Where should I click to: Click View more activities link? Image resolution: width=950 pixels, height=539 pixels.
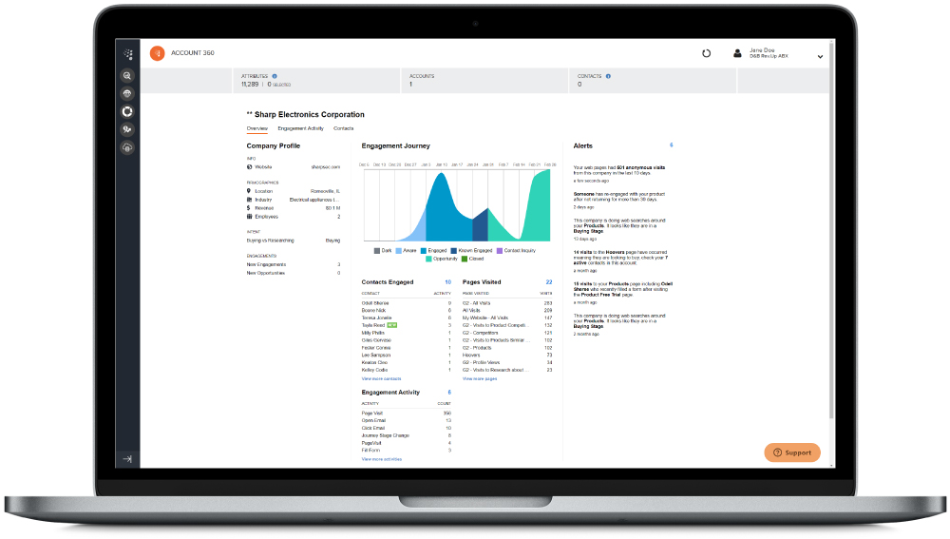coord(382,459)
